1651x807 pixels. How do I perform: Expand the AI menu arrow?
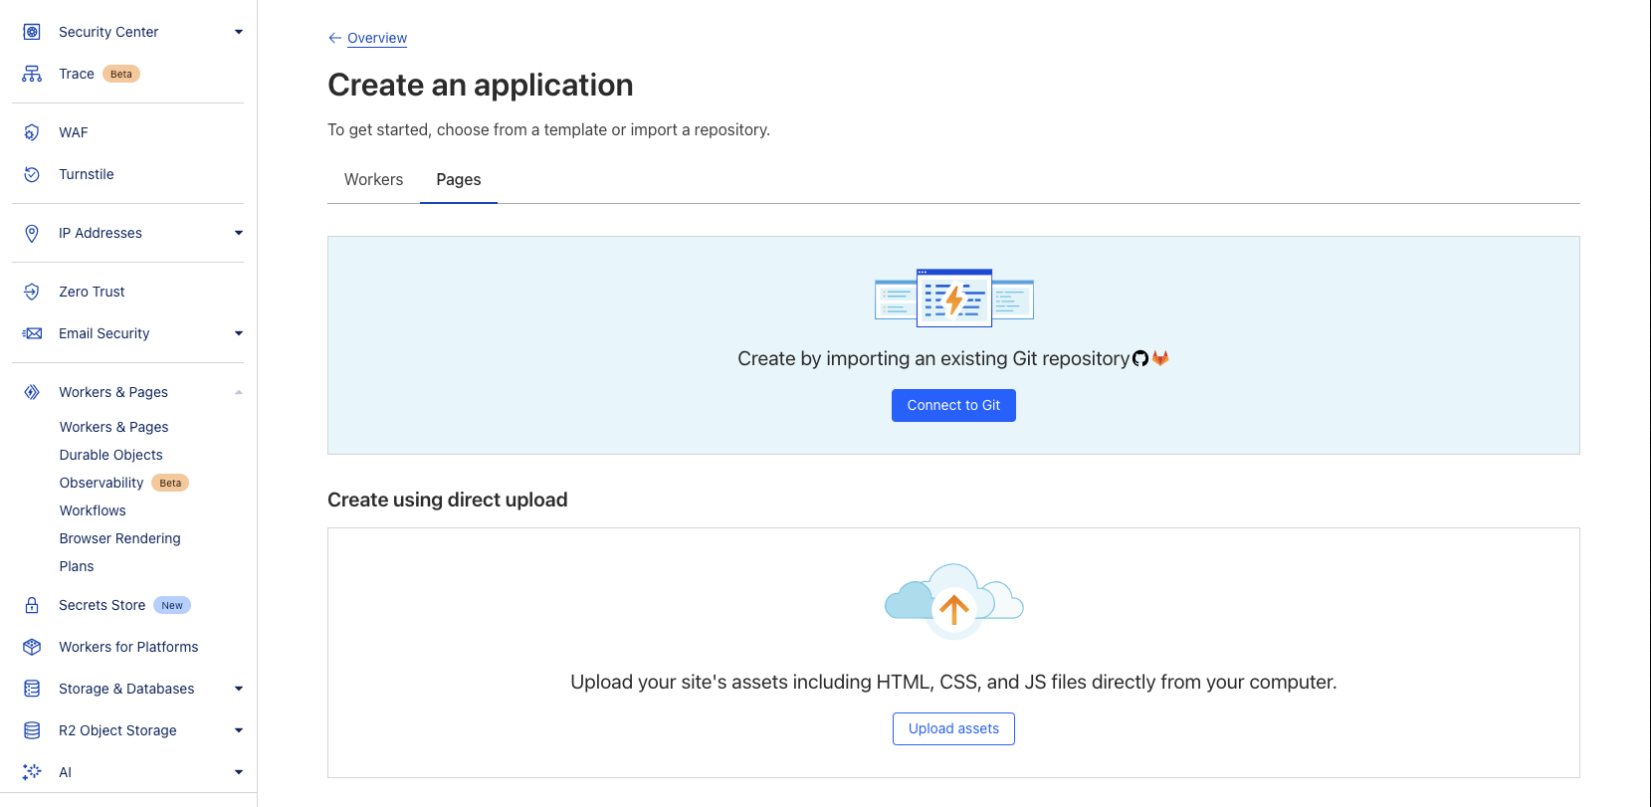point(239,772)
